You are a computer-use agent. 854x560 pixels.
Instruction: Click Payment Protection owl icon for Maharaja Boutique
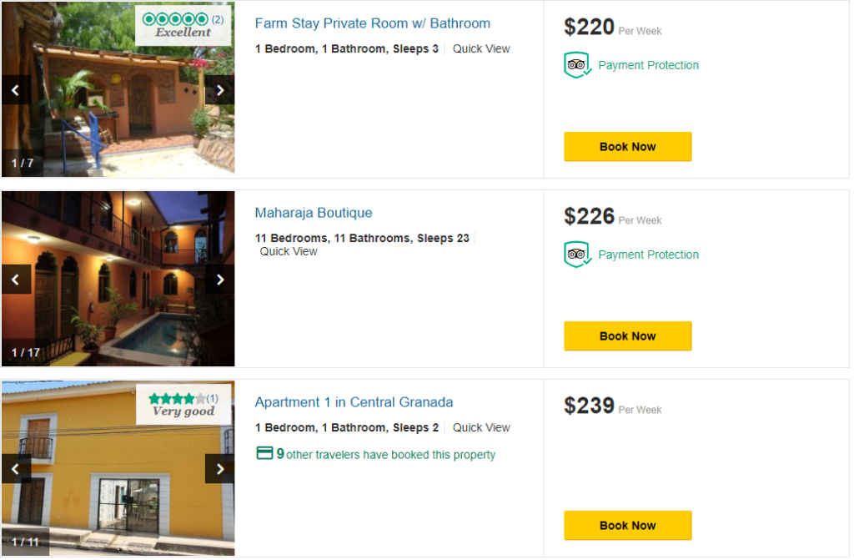tap(576, 255)
